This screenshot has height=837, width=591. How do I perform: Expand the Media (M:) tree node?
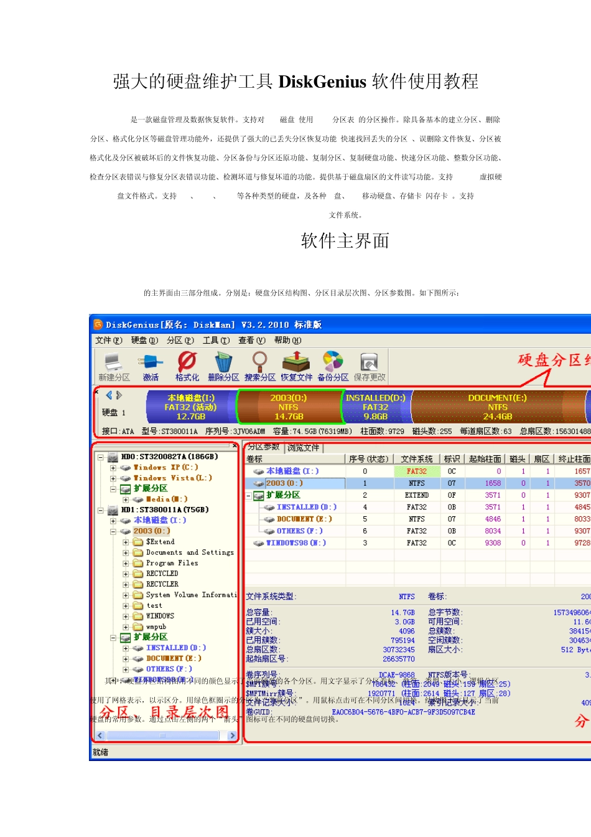(126, 499)
